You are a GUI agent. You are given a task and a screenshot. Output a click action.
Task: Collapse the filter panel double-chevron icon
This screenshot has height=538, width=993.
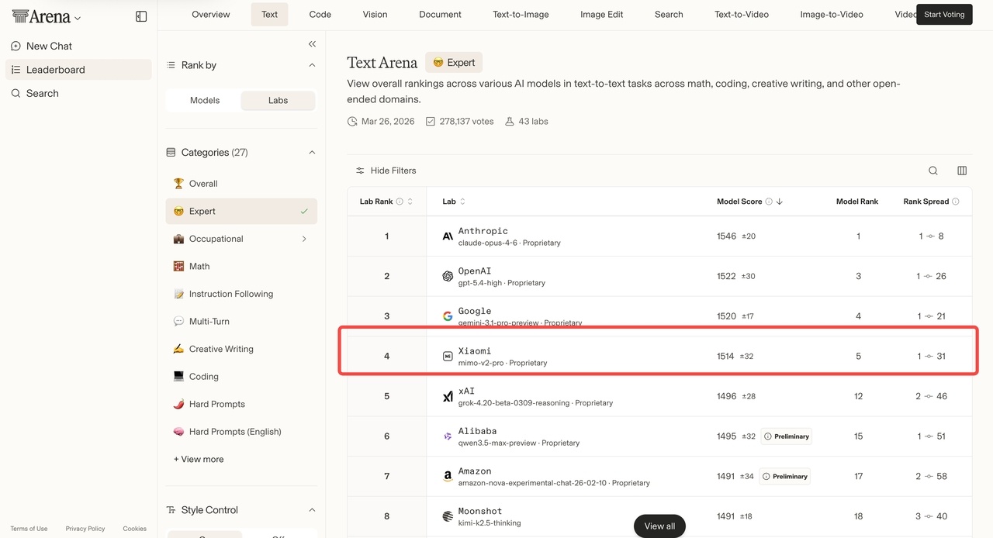[312, 44]
